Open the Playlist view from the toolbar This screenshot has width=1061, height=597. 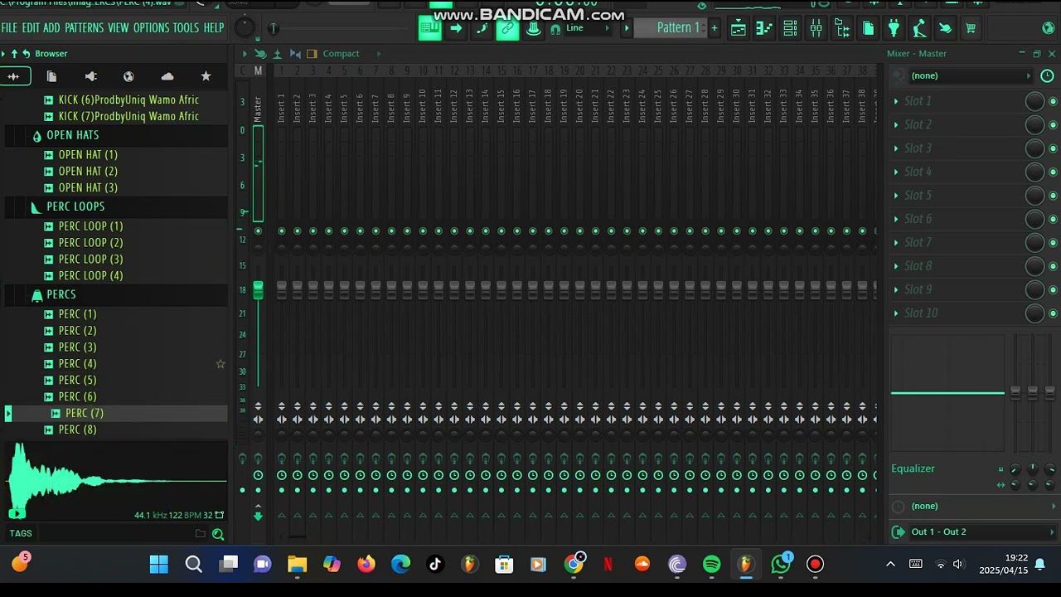[738, 29]
